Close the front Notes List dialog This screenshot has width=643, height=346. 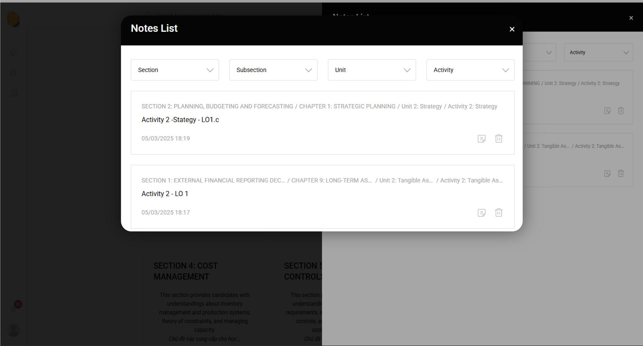pyautogui.click(x=512, y=29)
